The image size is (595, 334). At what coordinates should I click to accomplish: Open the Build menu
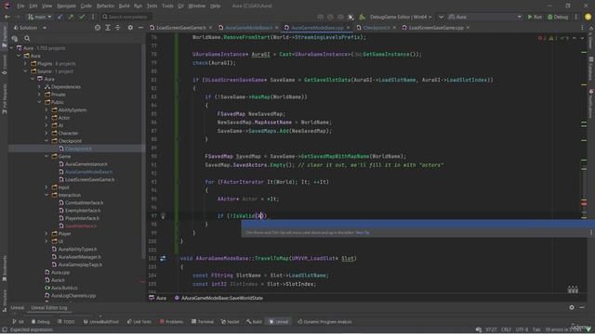(124, 6)
